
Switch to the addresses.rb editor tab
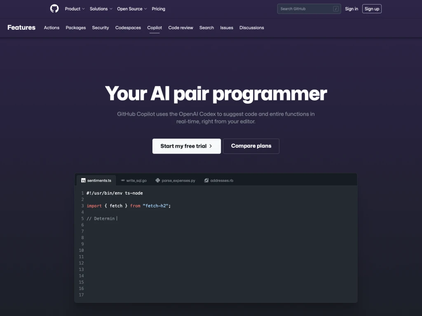point(219,181)
